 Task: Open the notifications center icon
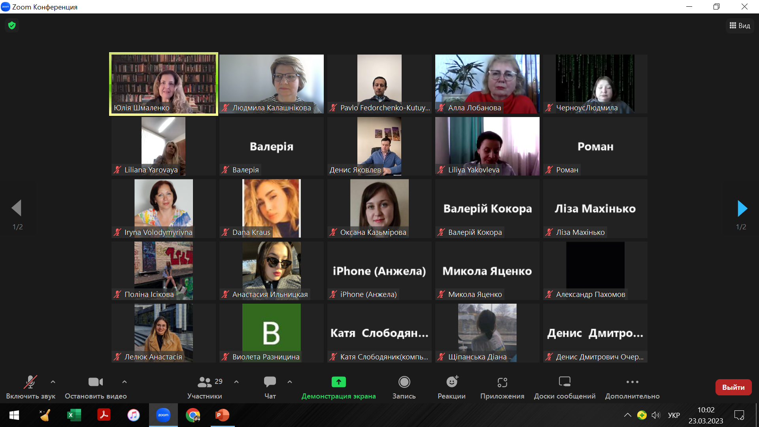click(739, 415)
